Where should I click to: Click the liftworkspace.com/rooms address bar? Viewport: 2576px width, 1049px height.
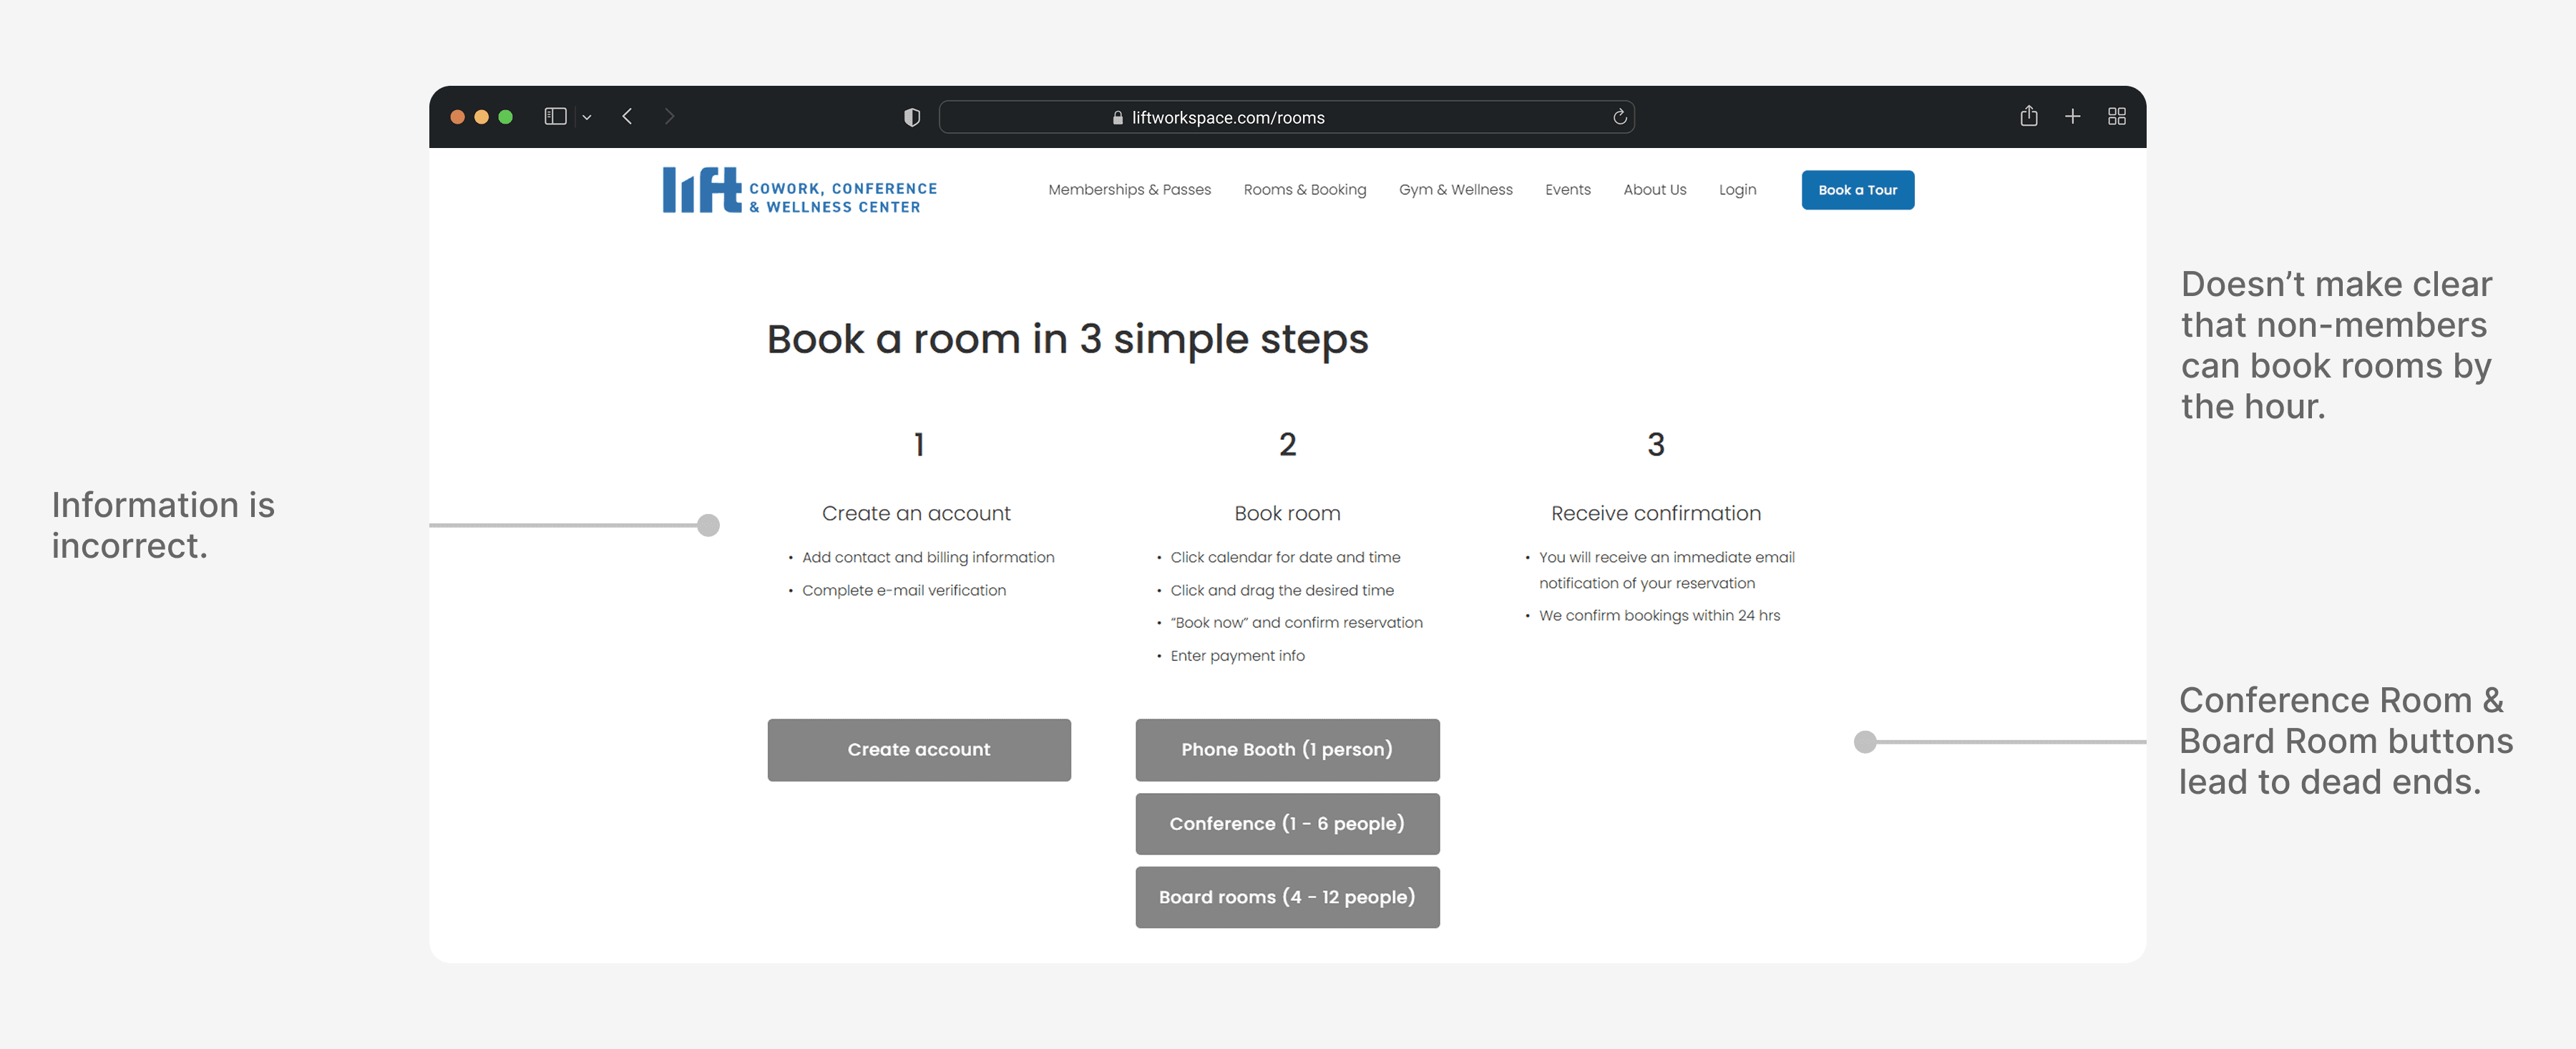(x=1227, y=118)
